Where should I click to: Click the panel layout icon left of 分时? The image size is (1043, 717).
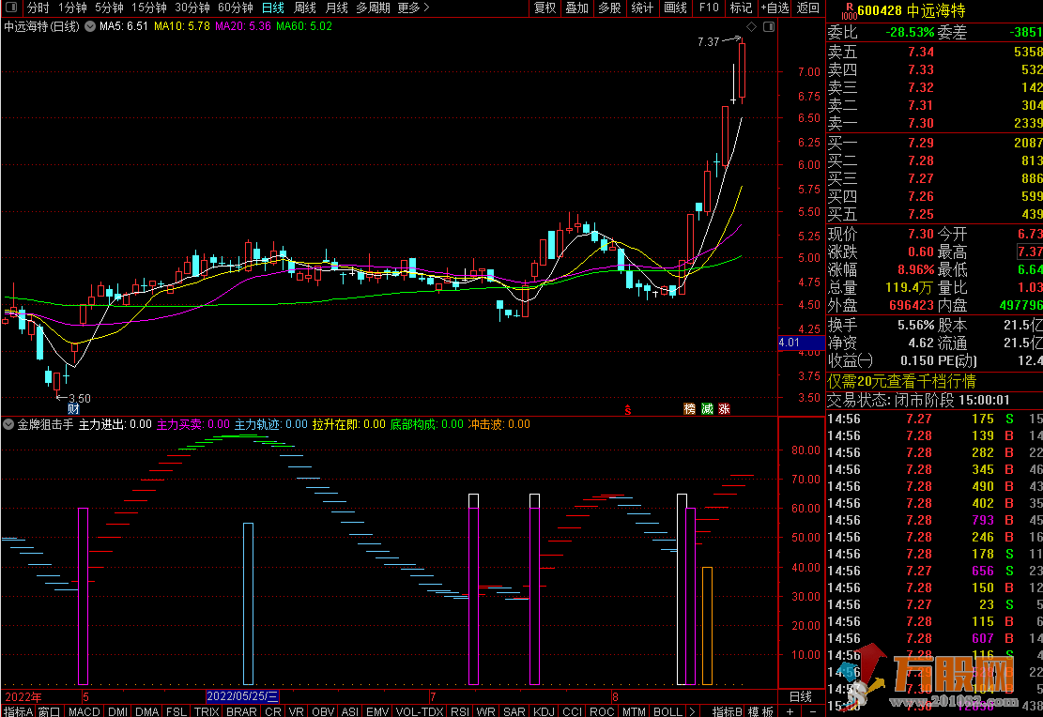[11, 8]
